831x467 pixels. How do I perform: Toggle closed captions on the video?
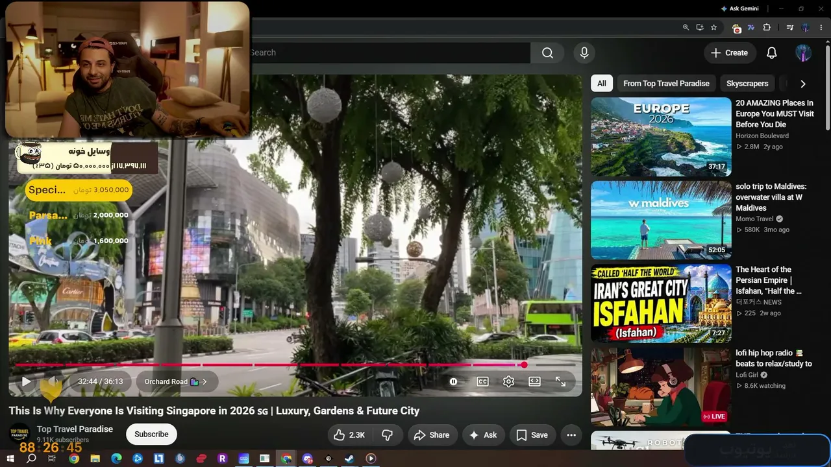482,381
